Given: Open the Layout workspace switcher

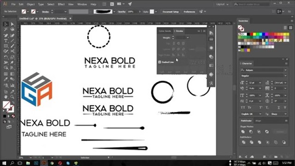Looking at the screenshot, I should pyautogui.click(x=222, y=4).
